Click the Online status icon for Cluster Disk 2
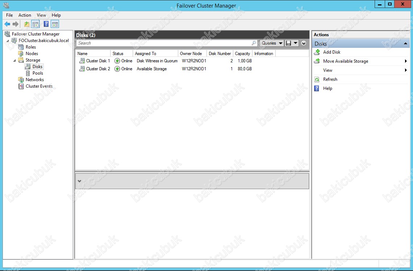 click(117, 69)
